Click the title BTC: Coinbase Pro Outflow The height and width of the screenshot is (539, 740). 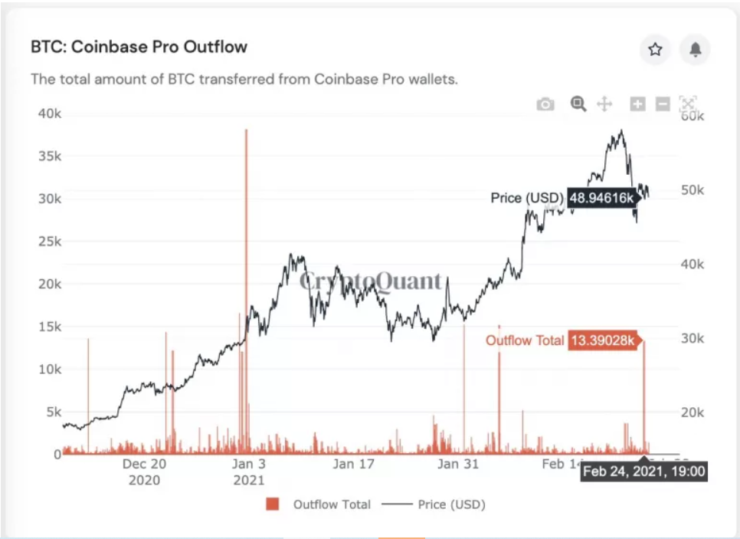(138, 47)
